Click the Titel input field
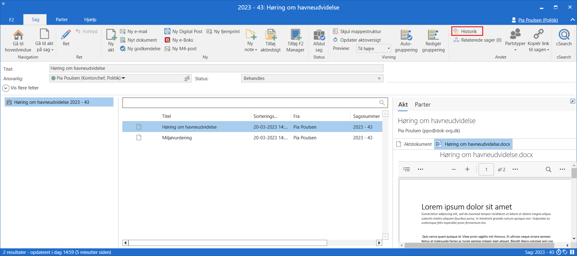Viewport: 577px width, 256px height. tap(216, 68)
